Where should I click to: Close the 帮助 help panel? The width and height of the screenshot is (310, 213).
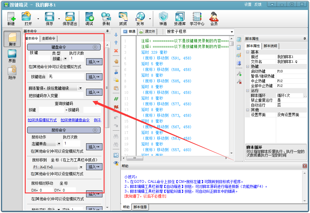click(x=305, y=166)
